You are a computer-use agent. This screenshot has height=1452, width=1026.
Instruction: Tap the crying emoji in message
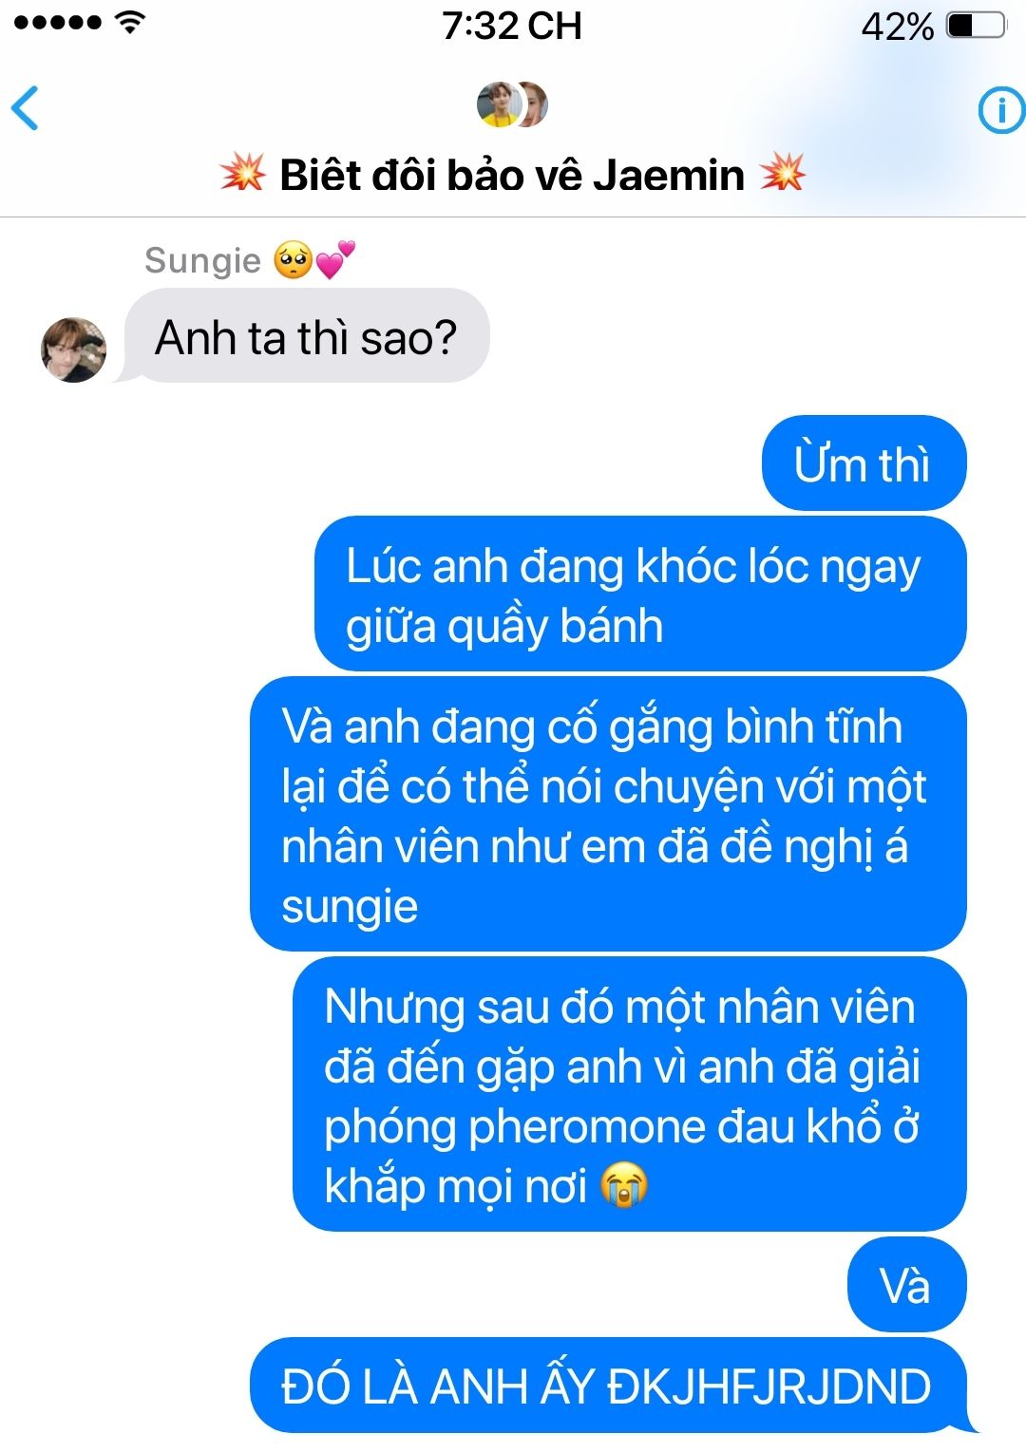pos(624,1186)
